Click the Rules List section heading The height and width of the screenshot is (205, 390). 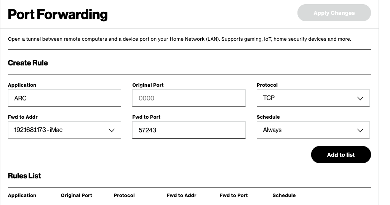pos(24,176)
